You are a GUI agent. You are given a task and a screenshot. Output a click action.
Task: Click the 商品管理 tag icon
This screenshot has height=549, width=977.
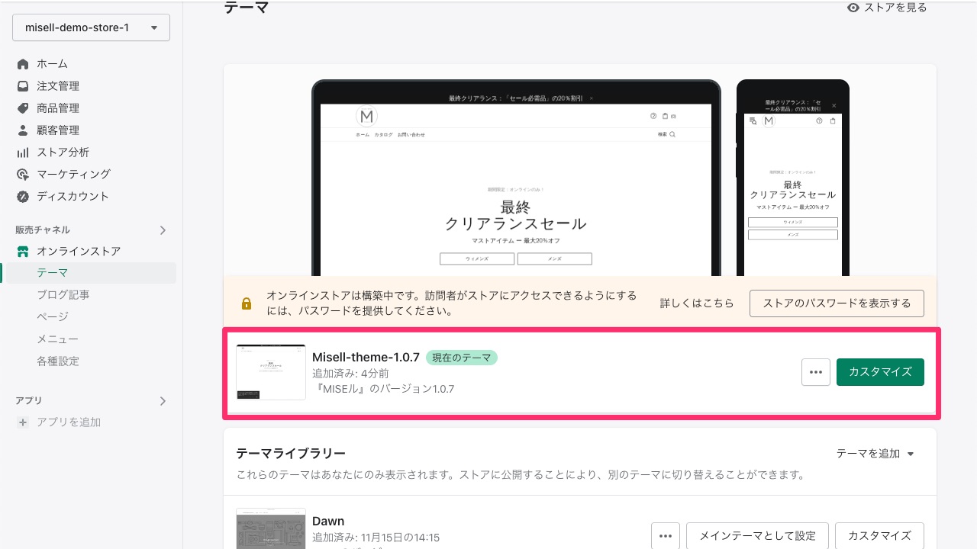23,108
